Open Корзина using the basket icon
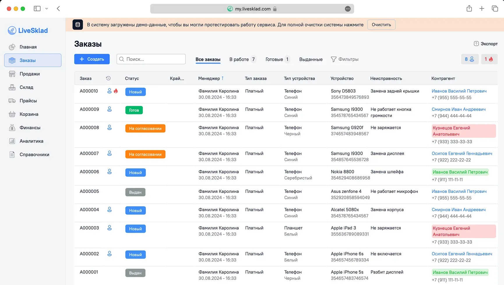The width and height of the screenshot is (504, 285). pyautogui.click(x=12, y=114)
